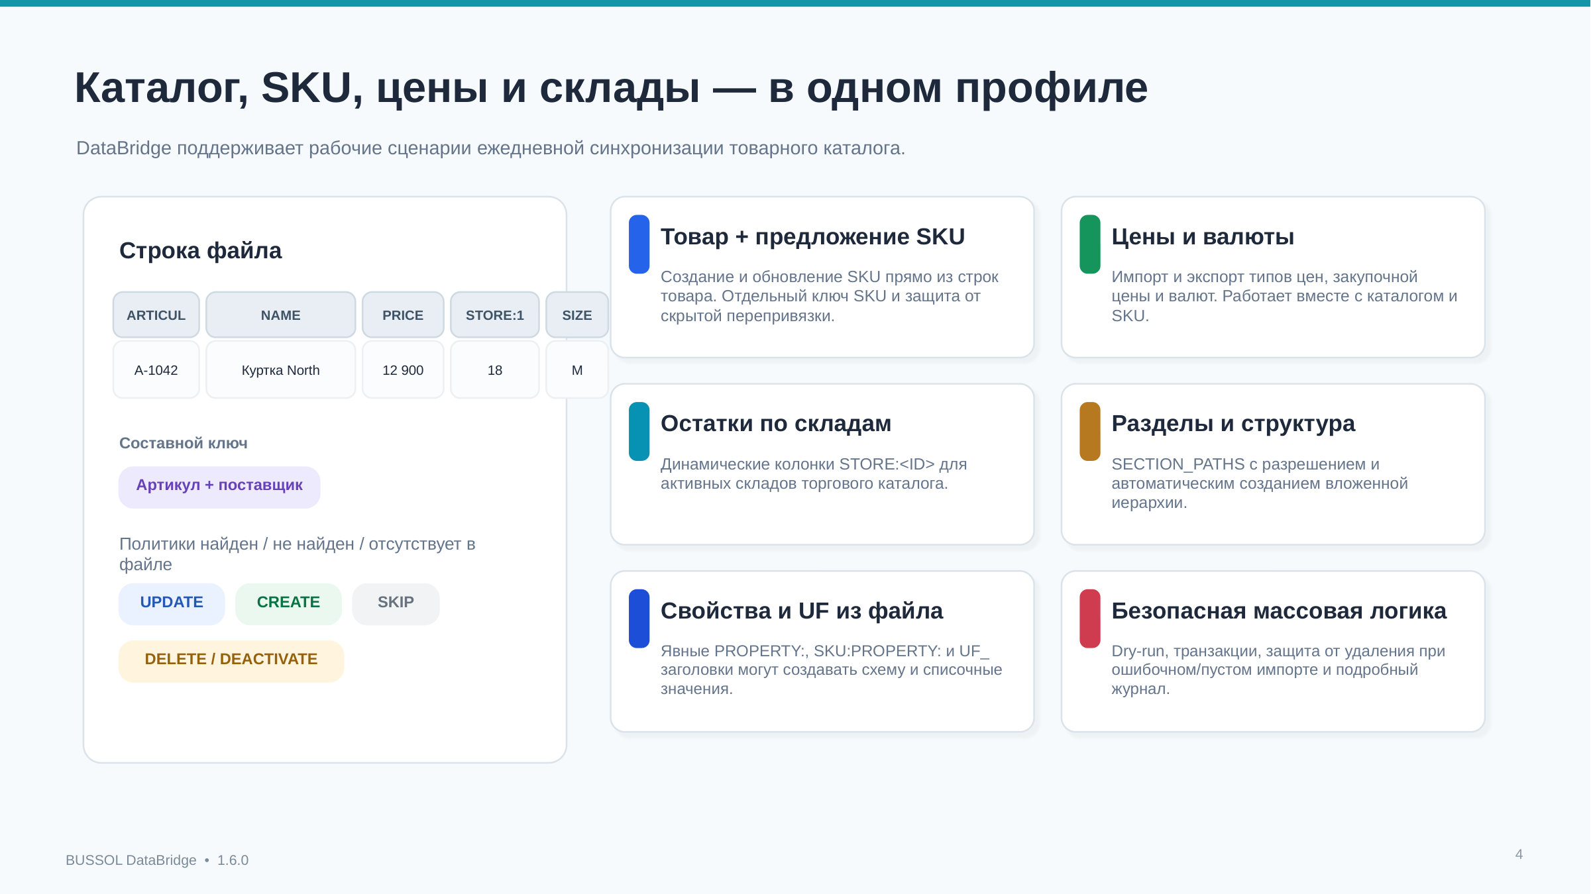Image resolution: width=1591 pixels, height=894 pixels.
Task: Click the teal marker on 'Остатки по складам'
Action: pyautogui.click(x=639, y=431)
